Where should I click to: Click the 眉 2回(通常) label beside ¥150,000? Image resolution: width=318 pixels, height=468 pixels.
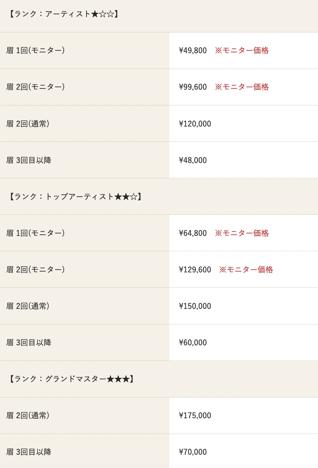(x=28, y=306)
